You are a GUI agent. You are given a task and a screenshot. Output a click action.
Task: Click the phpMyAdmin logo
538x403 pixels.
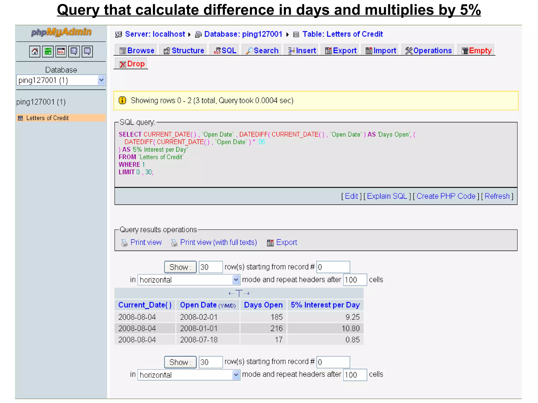coord(61,32)
